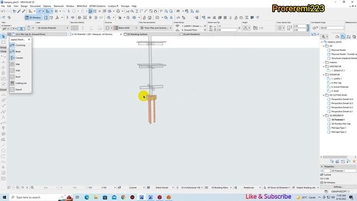Image resolution: width=357 pixels, height=201 pixels.
Task: Click Roof icon in rebar palette
Action: click(12, 77)
